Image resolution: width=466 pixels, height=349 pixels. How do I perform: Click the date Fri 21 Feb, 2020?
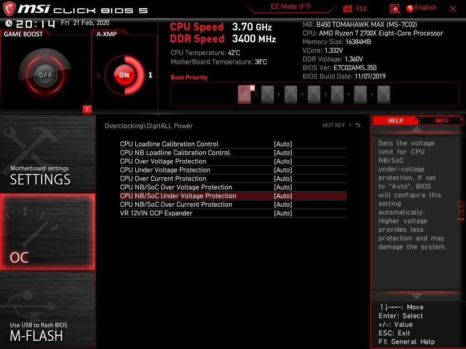click(85, 23)
